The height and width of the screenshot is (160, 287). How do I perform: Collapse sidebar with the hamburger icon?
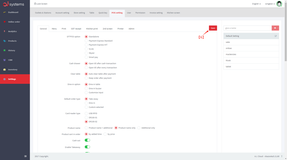(x=25, y=156)
